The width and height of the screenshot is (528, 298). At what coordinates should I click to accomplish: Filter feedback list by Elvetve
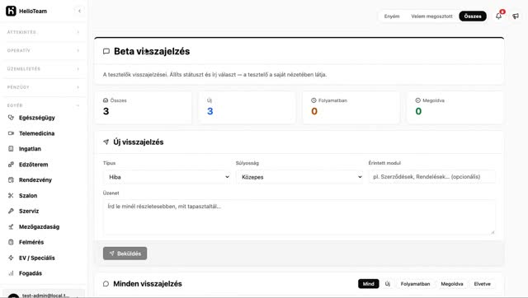click(482, 284)
